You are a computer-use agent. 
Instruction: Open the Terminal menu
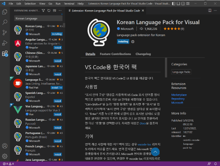tap(69, 4)
